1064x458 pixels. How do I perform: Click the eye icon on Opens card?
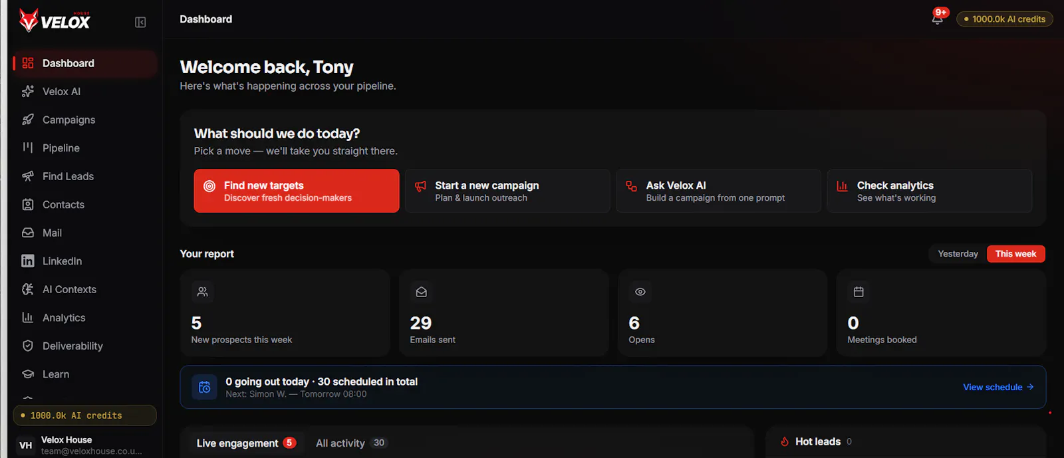pos(640,292)
